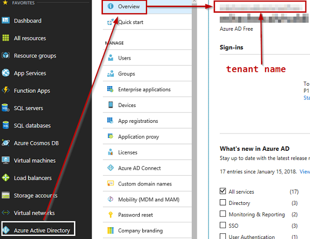Click the Storage accounts label
Screen dimensions: 310x239
[x=36, y=196]
